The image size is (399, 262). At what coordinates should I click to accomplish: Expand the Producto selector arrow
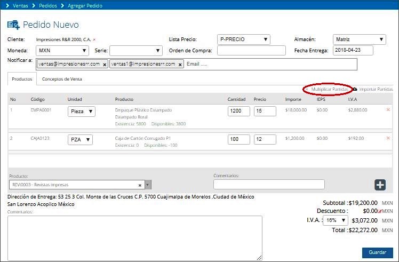click(x=148, y=185)
